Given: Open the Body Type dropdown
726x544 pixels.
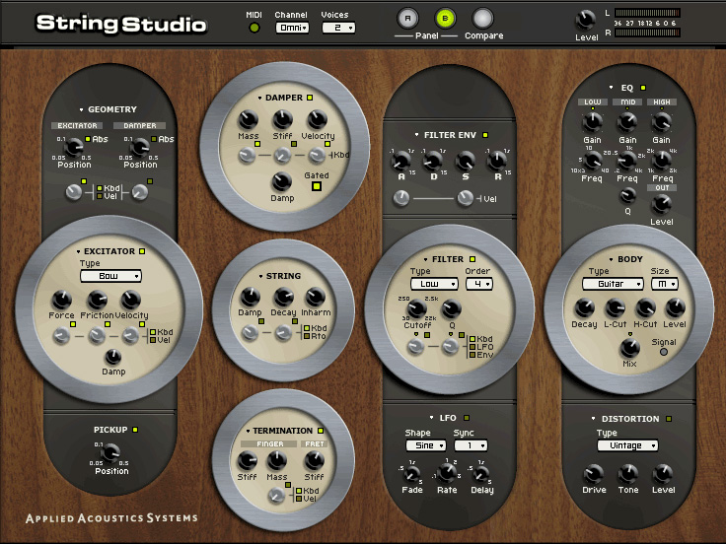Looking at the screenshot, I should coord(613,284).
